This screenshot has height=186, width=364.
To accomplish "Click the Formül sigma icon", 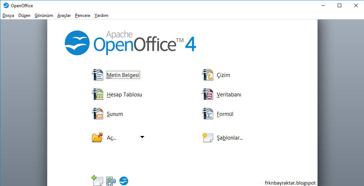I will [207, 114].
